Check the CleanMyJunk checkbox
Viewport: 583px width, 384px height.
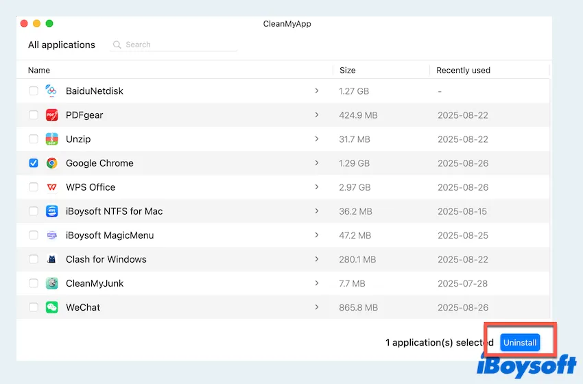pyautogui.click(x=34, y=283)
